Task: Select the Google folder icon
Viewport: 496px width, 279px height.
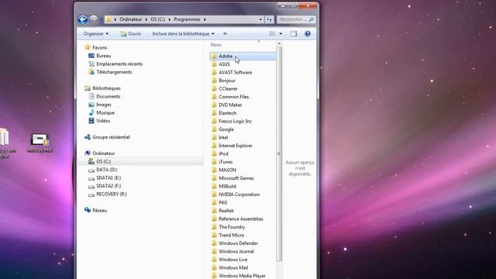Action: 214,129
